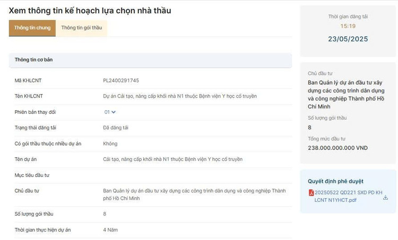This screenshot has height=240, width=398.
Task: Click the Đã đăng tải status value
Action: pos(116,128)
